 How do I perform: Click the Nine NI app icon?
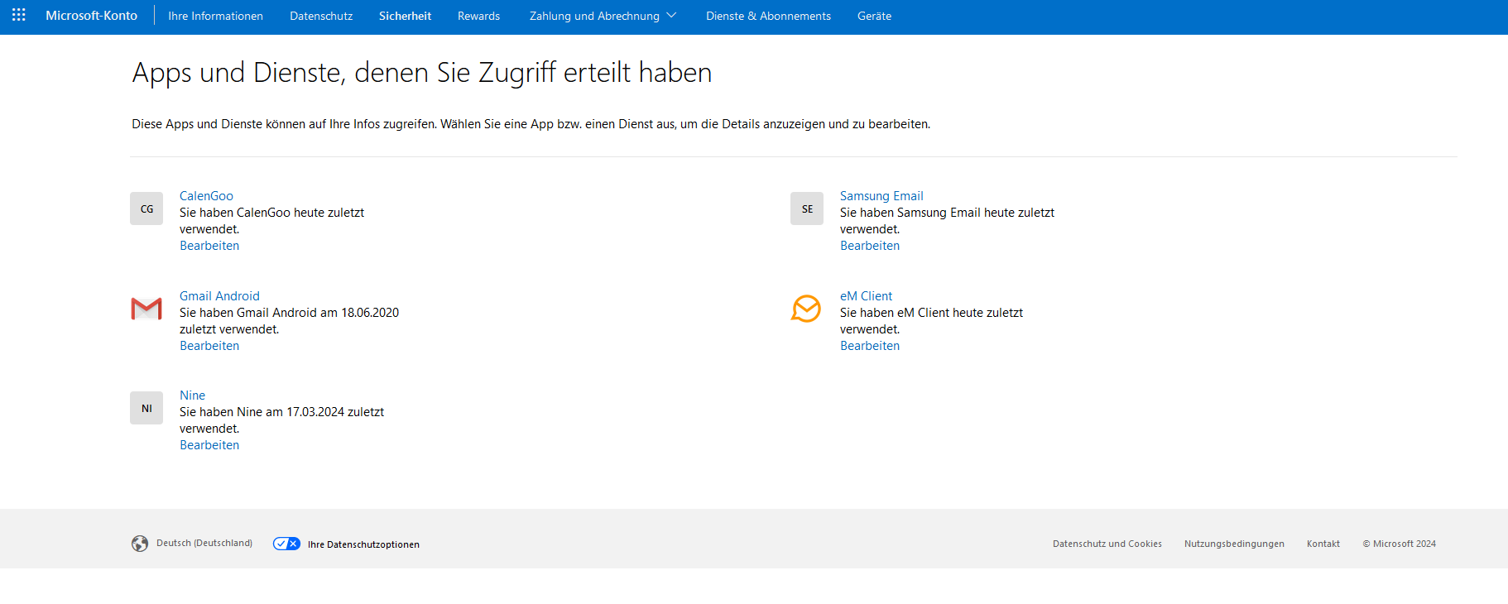coord(146,408)
